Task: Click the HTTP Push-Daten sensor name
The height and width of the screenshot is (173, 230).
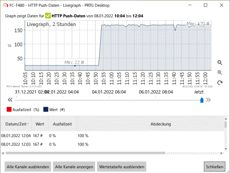Action: [x=68, y=16]
